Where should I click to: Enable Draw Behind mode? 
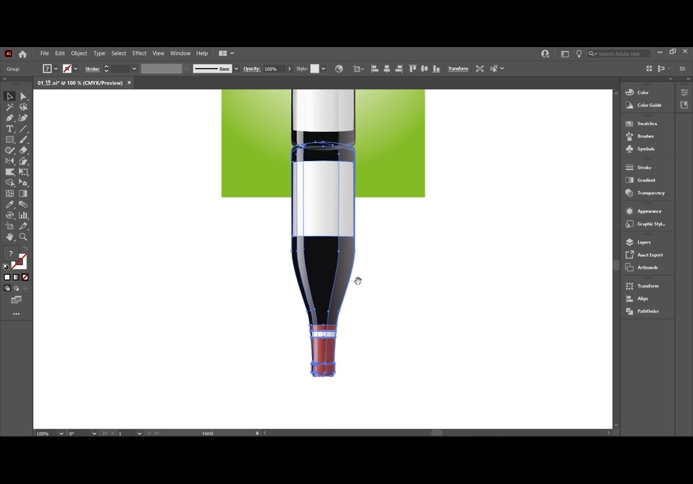[16, 289]
